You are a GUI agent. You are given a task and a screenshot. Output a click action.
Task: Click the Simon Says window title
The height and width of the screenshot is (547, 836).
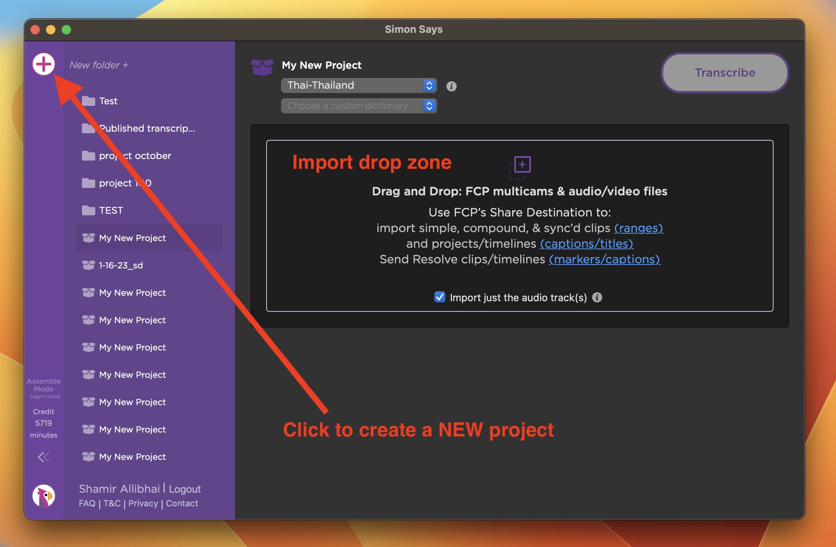(x=414, y=29)
